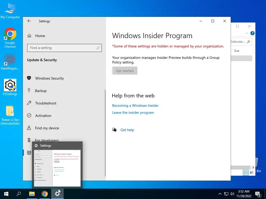Open Home in Settings sidebar

40,36
